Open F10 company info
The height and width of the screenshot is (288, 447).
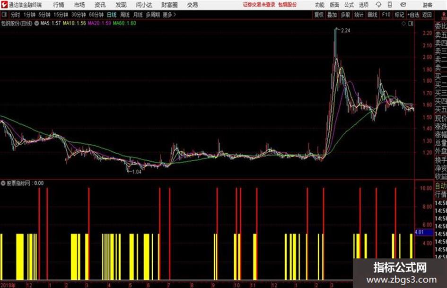pos(386,15)
